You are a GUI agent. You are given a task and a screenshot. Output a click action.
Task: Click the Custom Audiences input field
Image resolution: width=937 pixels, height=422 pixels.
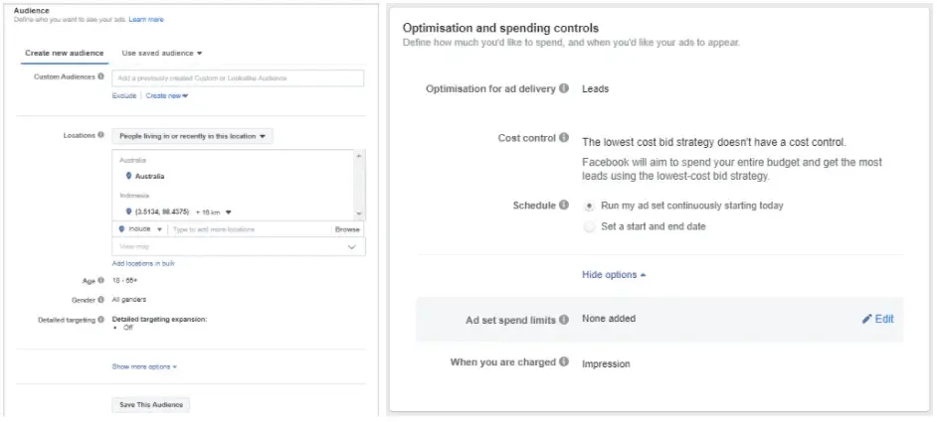click(238, 78)
